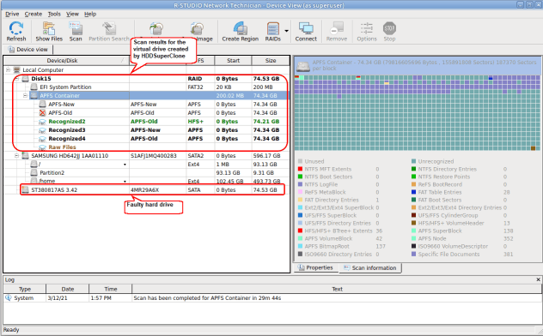The image size is (543, 336).
Task: Collapse the APFS Container node
Action: point(25,96)
